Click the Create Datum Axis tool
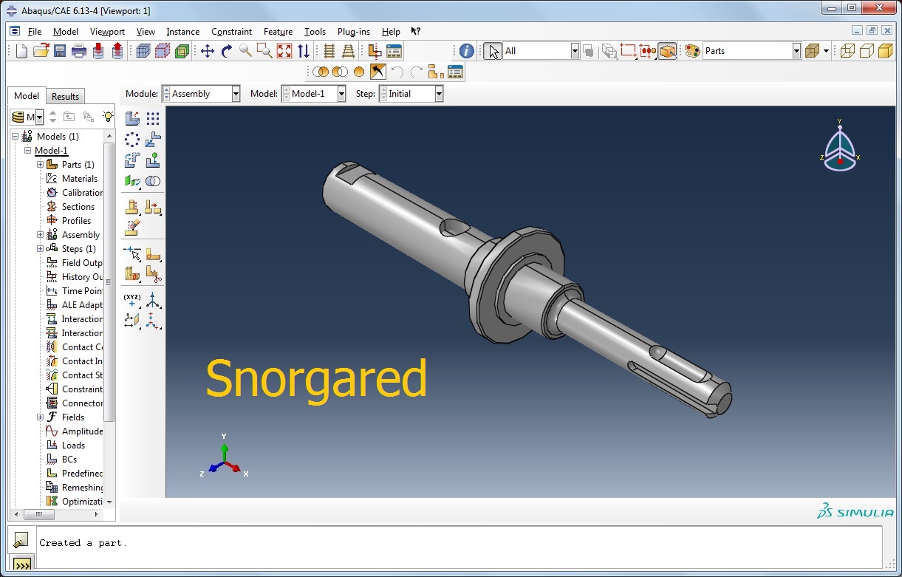The image size is (902, 577). click(153, 300)
